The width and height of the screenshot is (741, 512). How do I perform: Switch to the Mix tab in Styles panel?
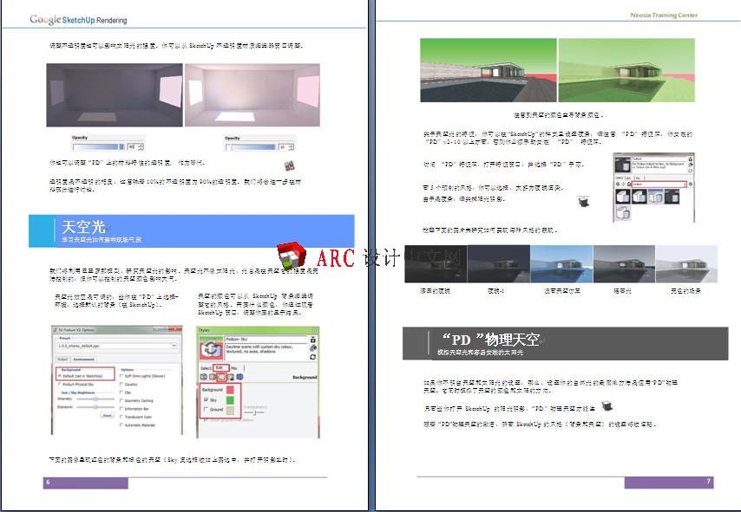coord(234,368)
